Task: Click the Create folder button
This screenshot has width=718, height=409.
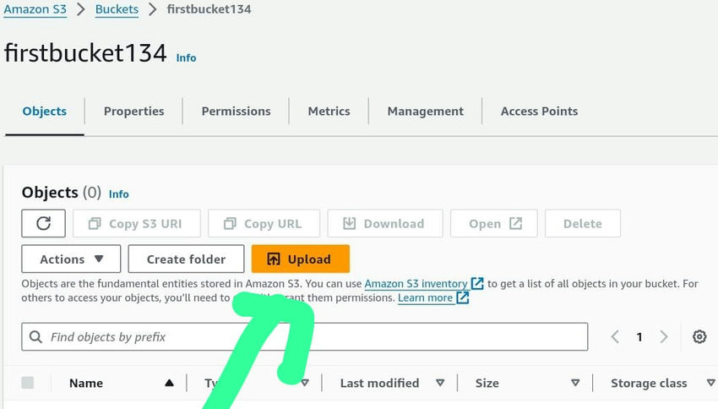Action: pos(186,259)
